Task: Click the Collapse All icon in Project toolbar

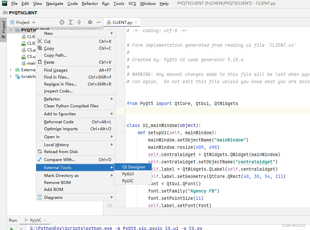Action: pos(79,22)
